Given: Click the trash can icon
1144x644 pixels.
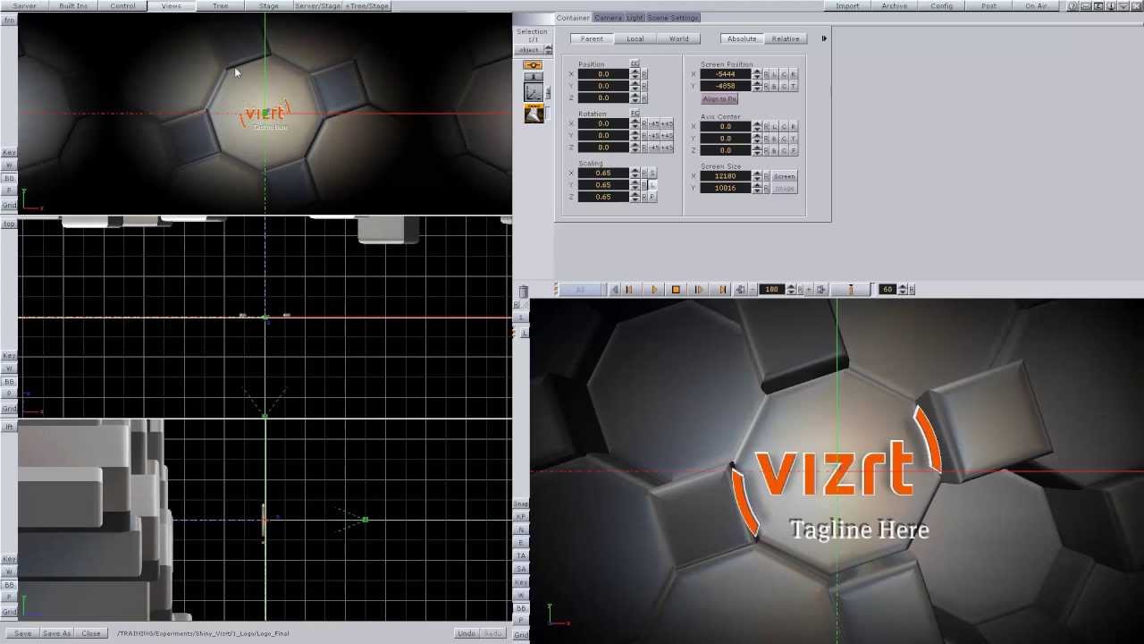Looking at the screenshot, I should coord(524,291).
